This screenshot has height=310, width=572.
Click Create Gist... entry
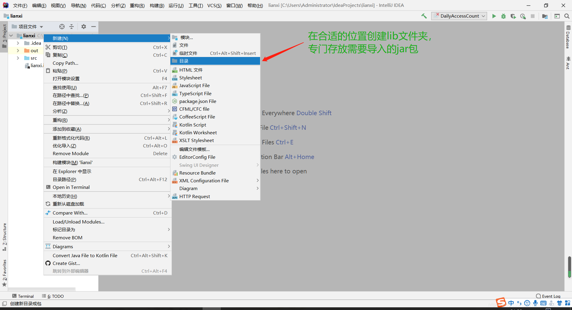108,263
